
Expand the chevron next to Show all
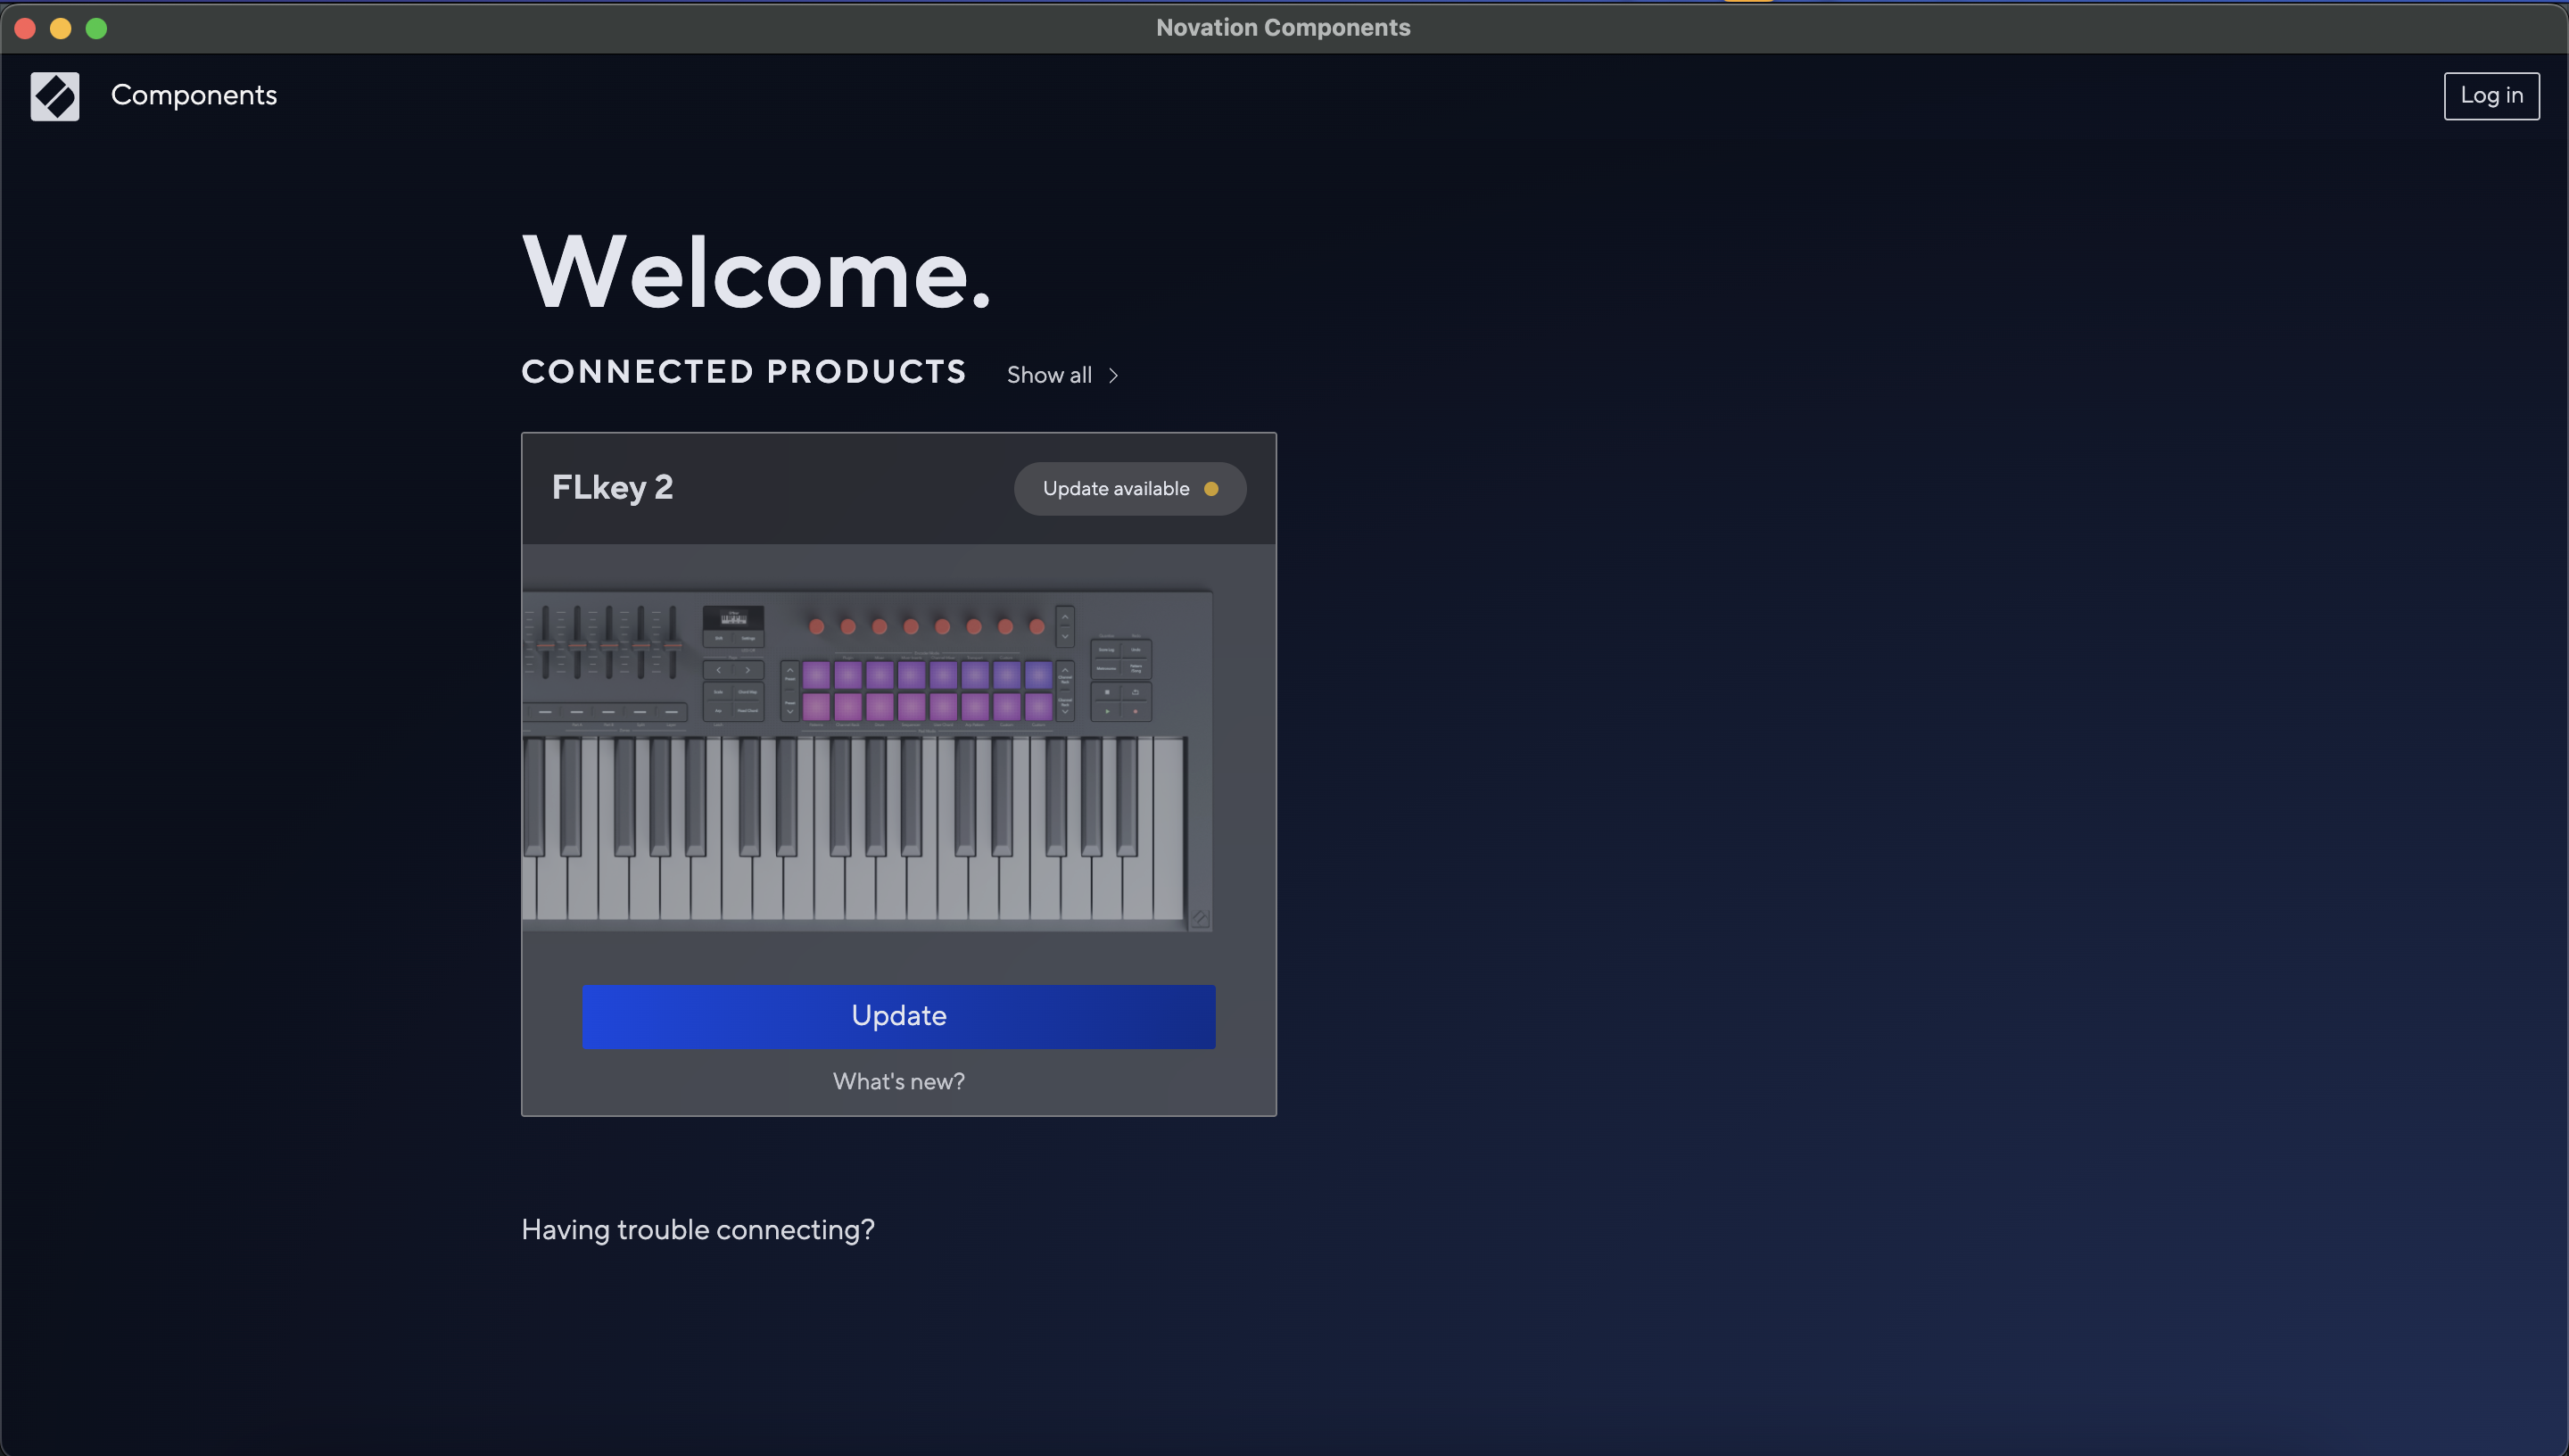coord(1113,376)
